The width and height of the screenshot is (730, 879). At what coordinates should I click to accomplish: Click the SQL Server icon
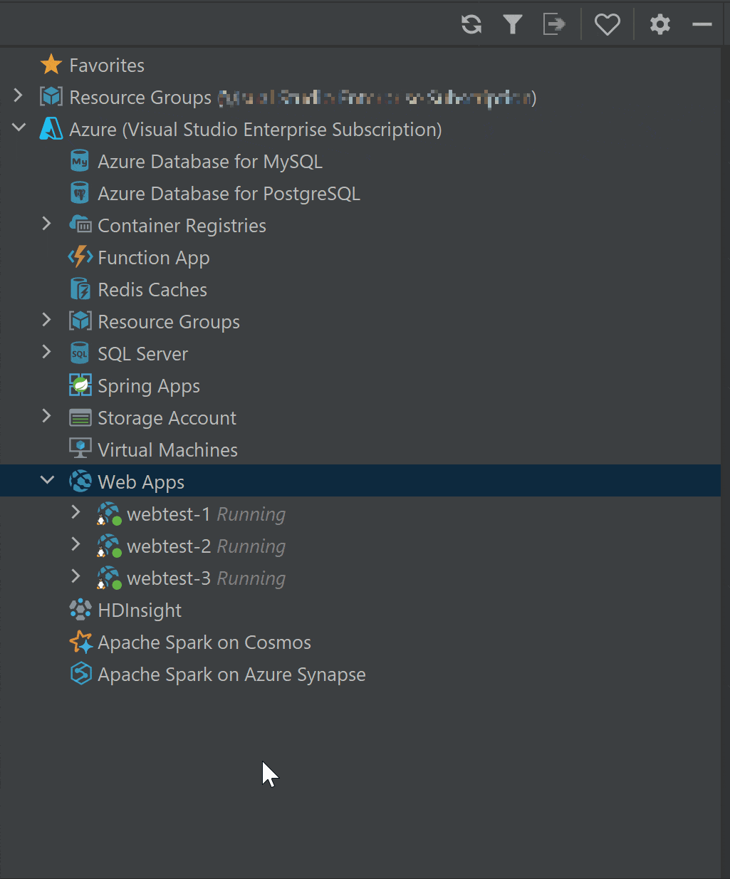(x=80, y=353)
